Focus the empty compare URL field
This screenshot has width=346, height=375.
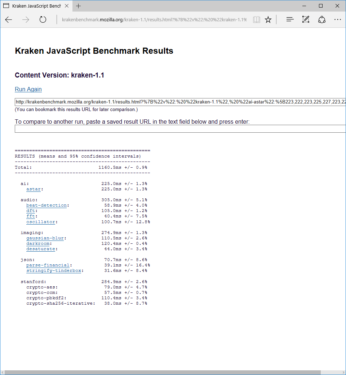pyautogui.click(x=180, y=129)
